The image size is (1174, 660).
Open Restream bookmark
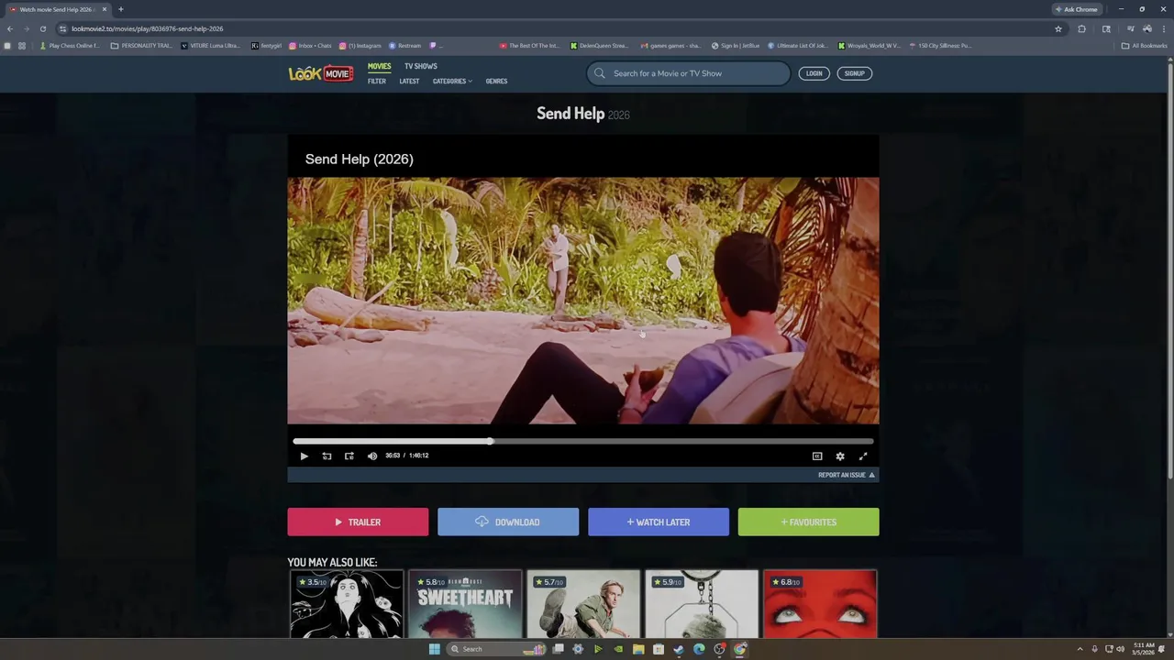tap(404, 45)
